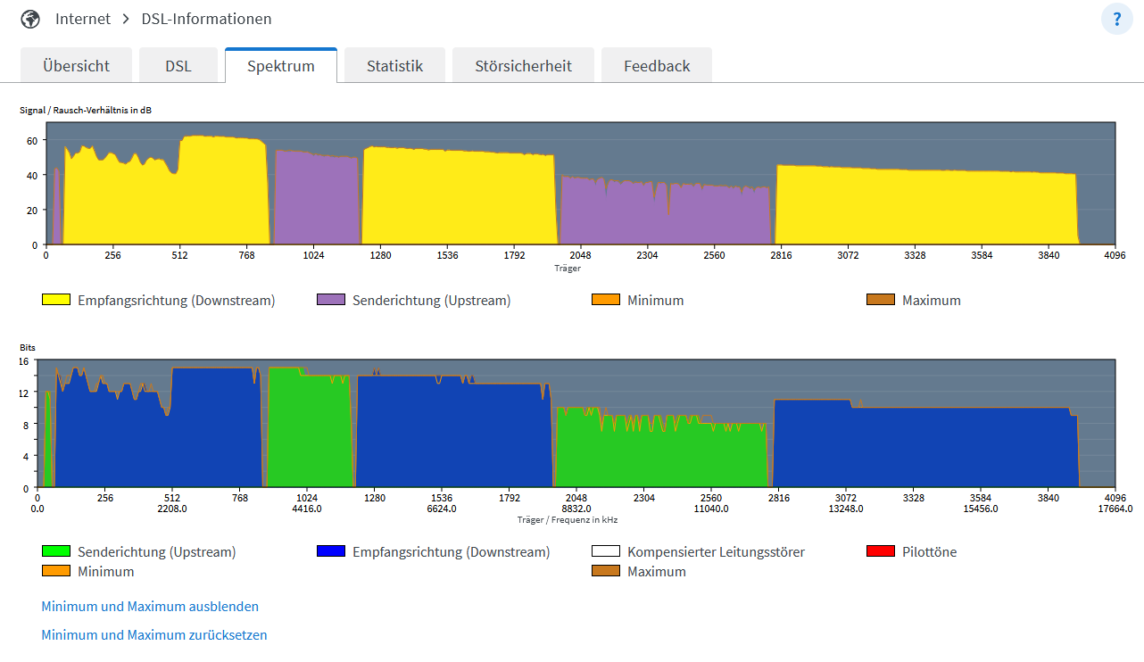1144x662 pixels.
Task: Click the globe icon beside Internet
Action: (30, 19)
